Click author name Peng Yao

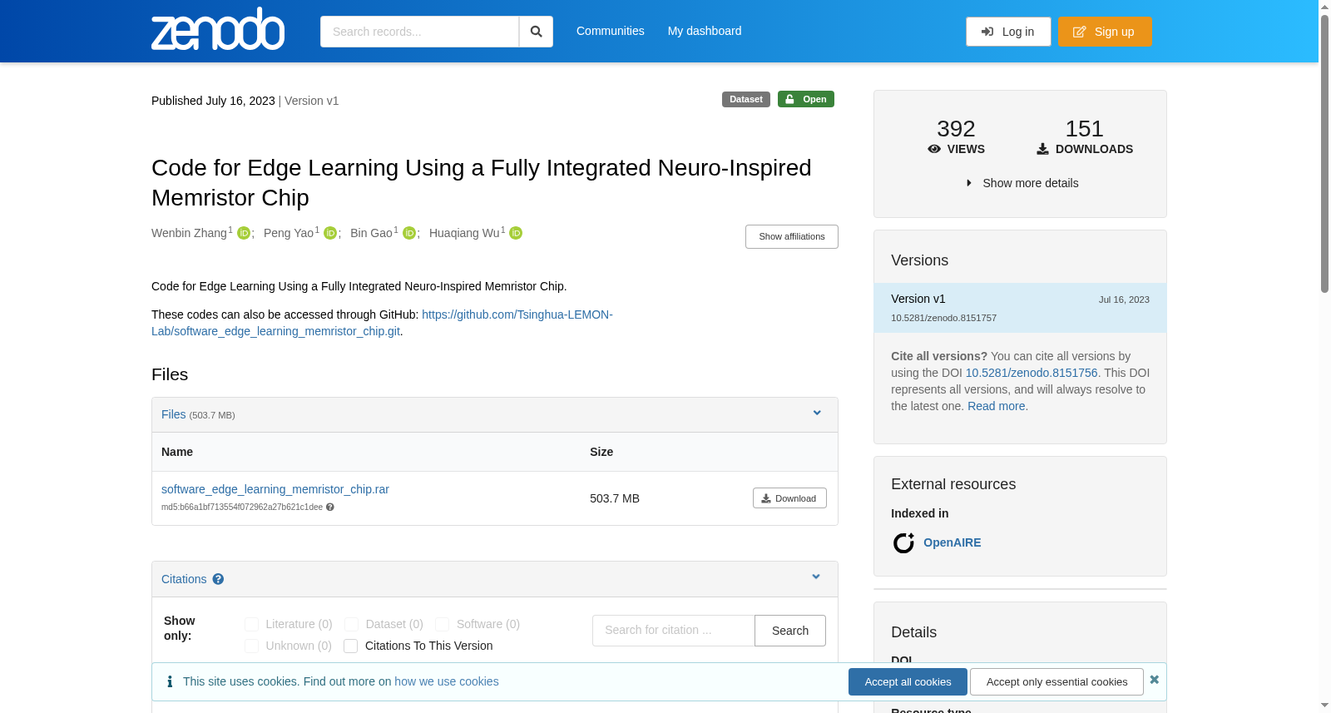289,233
